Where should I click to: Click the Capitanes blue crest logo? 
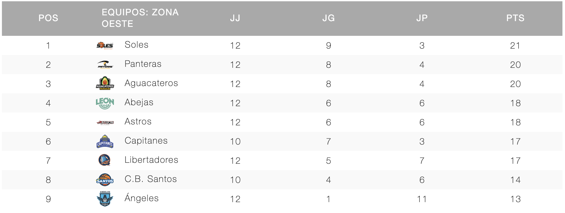pyautogui.click(x=105, y=141)
